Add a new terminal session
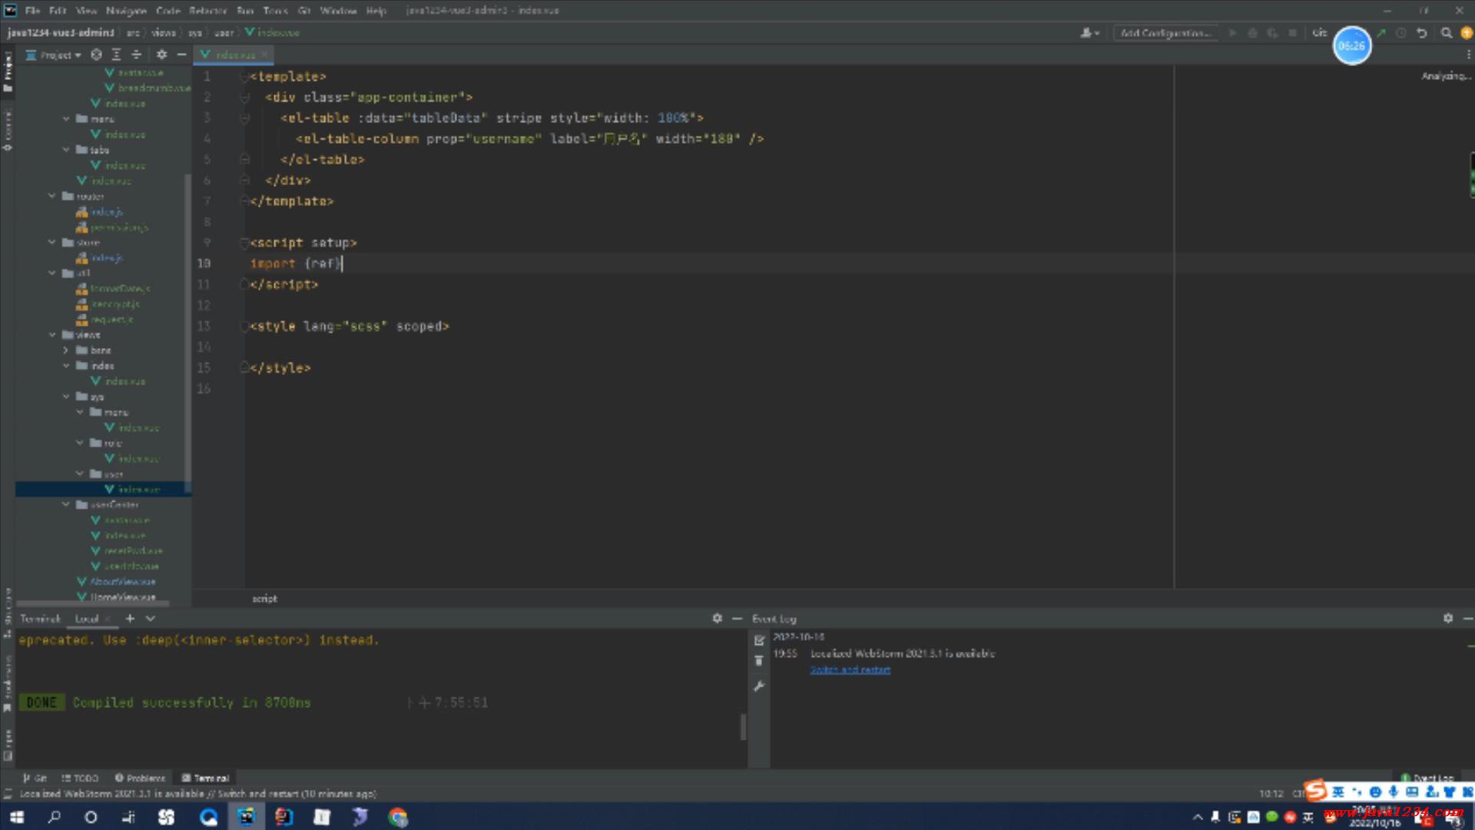The height and width of the screenshot is (830, 1475). point(130,619)
